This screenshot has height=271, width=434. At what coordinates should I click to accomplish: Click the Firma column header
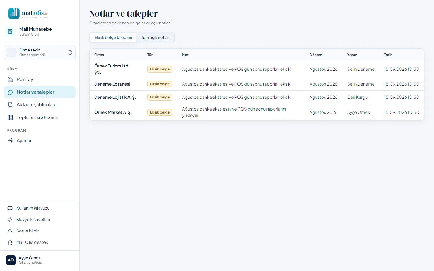(99, 55)
